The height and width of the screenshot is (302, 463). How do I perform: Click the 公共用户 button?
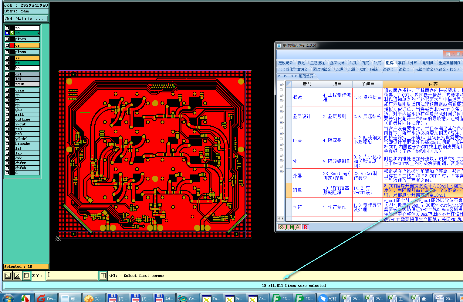289,227
